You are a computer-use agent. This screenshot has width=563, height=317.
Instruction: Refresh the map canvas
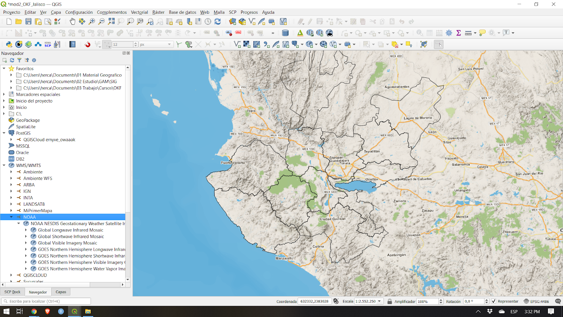pos(218,21)
